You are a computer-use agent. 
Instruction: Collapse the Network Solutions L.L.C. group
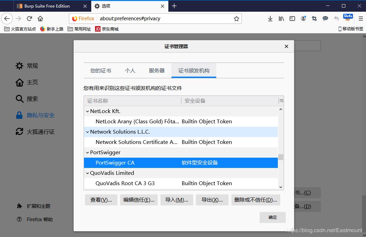tap(87, 132)
